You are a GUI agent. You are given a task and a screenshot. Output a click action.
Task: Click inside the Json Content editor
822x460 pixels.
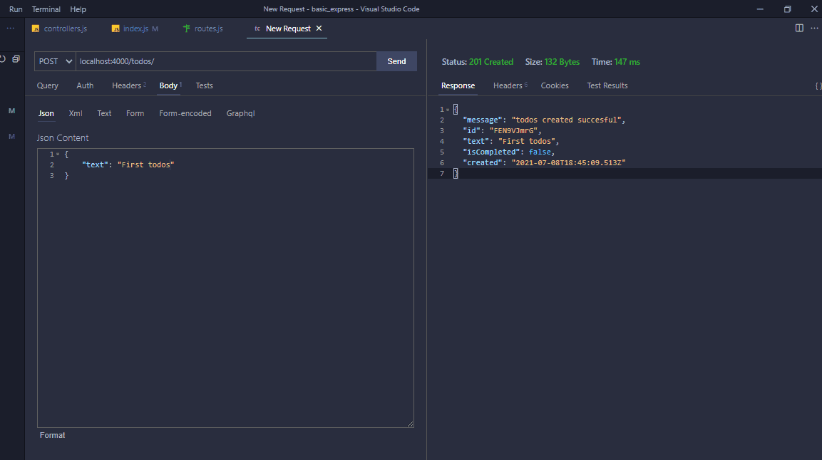[225, 288]
